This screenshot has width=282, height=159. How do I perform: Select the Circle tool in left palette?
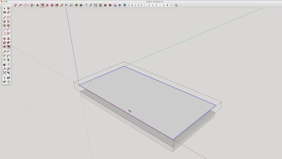click(4, 25)
